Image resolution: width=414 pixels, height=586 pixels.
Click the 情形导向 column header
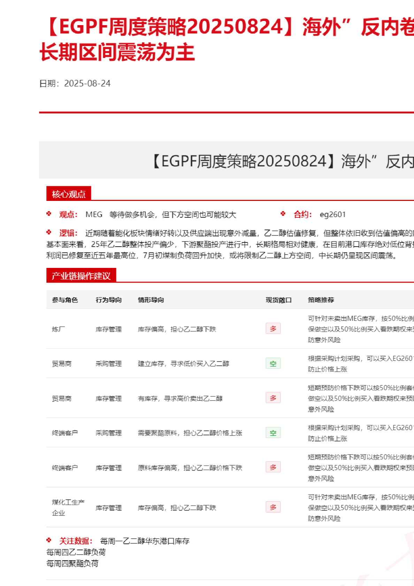point(151,300)
